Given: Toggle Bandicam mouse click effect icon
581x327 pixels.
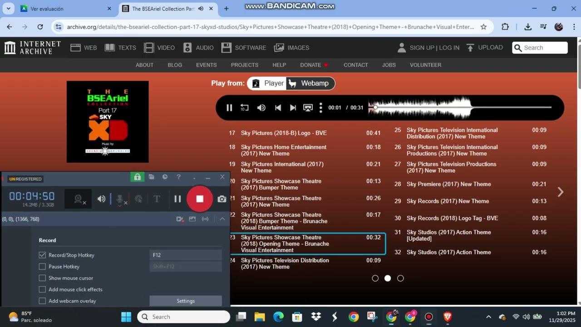Looking at the screenshot, I should [x=139, y=199].
